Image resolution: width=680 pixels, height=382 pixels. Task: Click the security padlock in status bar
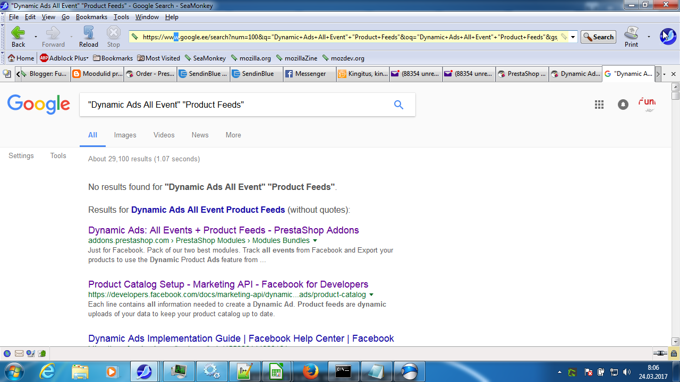coord(674,353)
